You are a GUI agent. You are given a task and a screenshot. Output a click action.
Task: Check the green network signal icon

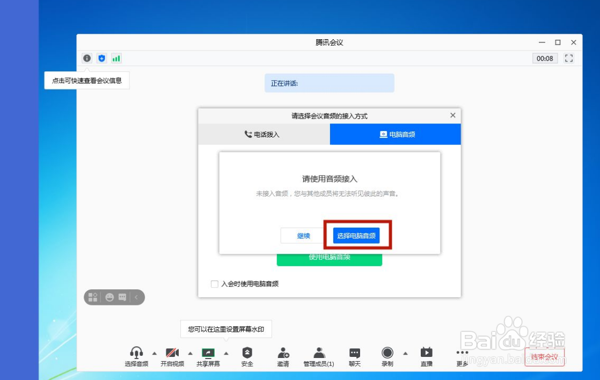click(116, 58)
